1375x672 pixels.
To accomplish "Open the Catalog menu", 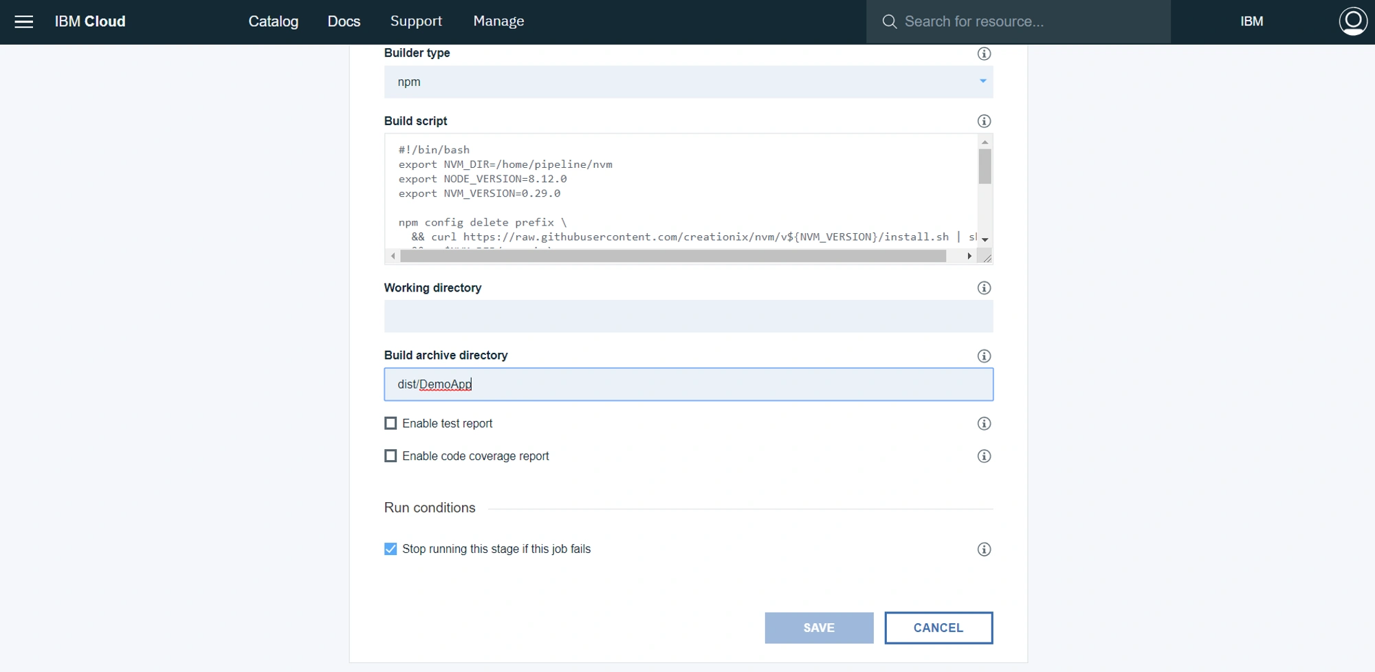I will [x=273, y=21].
